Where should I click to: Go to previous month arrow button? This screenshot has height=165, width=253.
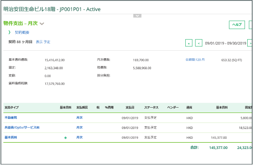coord(199,43)
